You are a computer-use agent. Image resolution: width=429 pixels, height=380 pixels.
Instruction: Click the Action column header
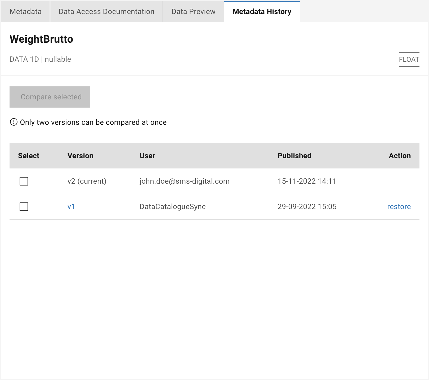click(x=400, y=156)
